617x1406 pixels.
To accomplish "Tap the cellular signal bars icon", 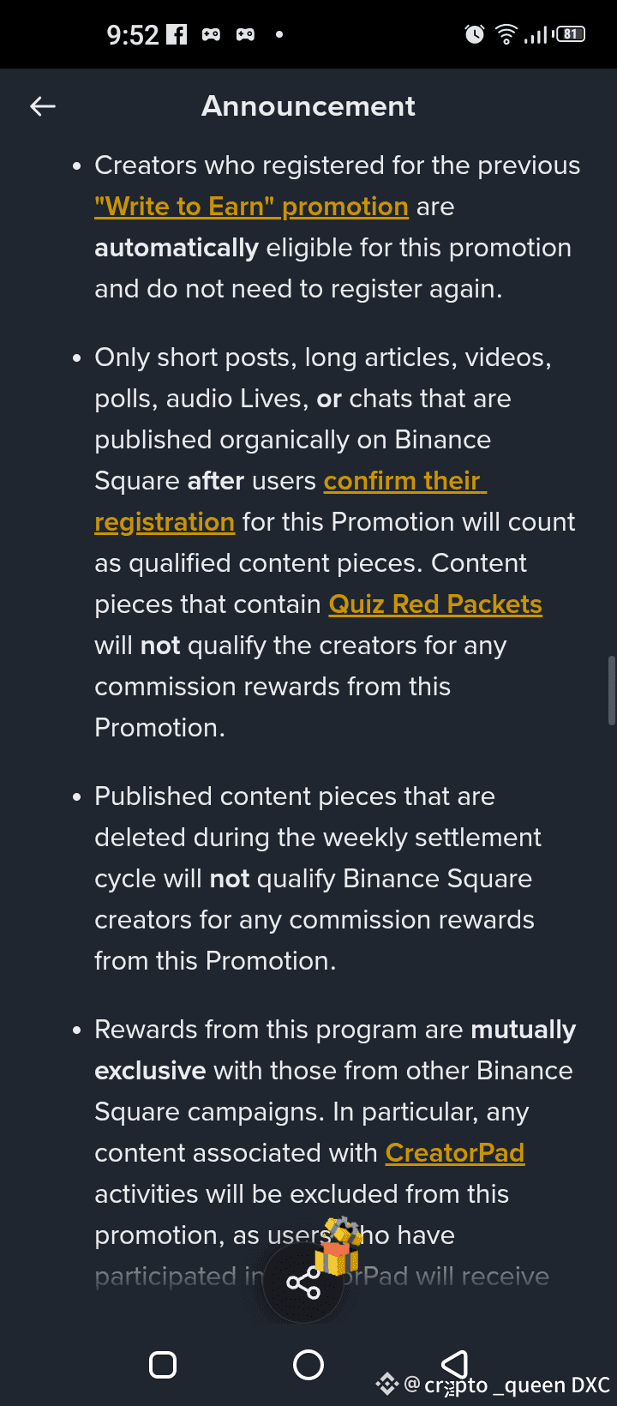I will [536, 35].
